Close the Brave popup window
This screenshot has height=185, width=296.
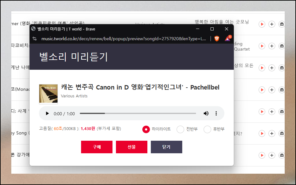coord(227,29)
